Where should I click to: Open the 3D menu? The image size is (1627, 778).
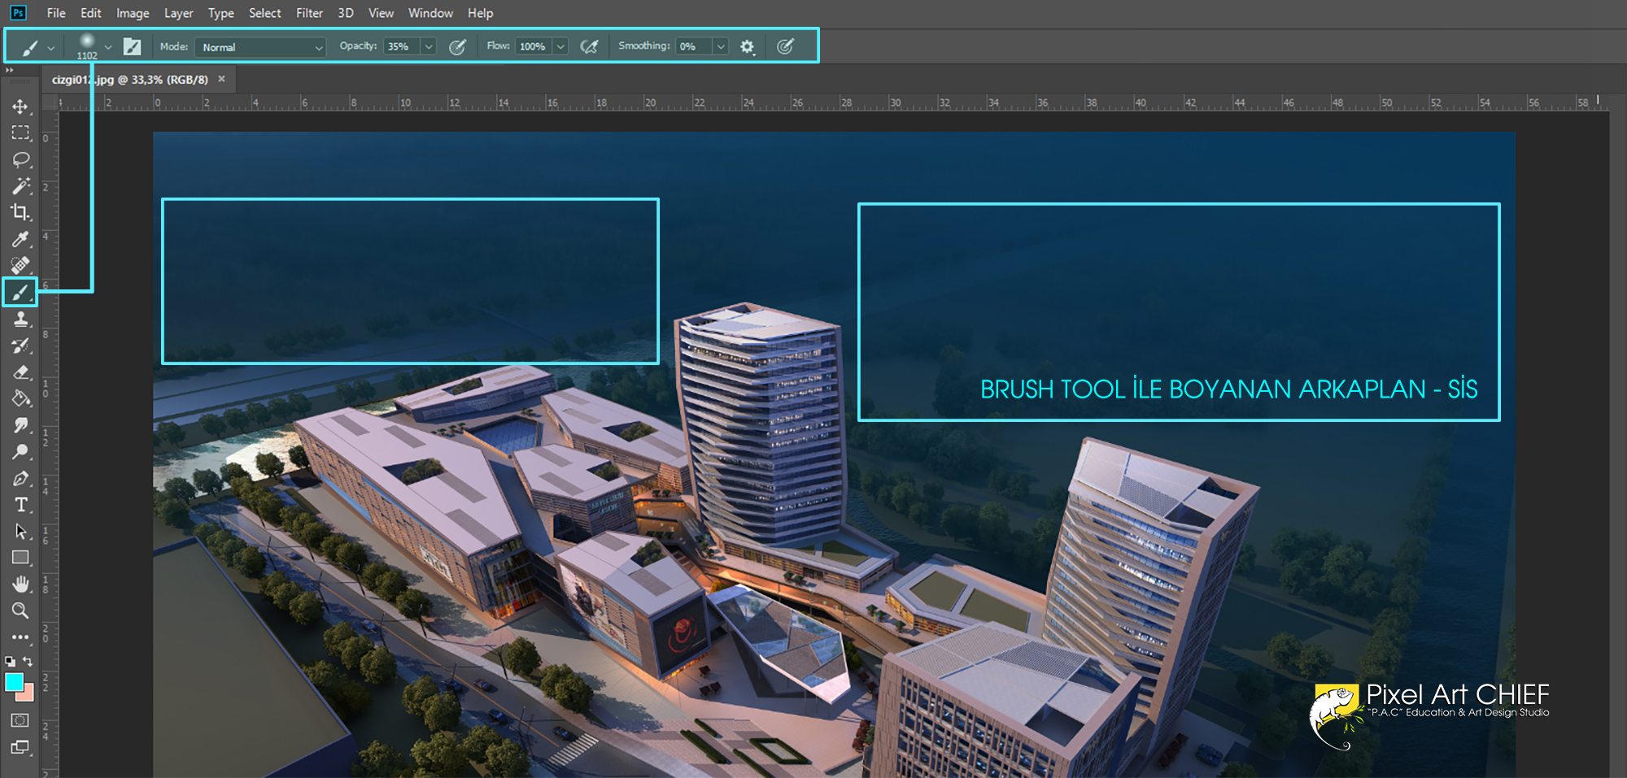(346, 13)
